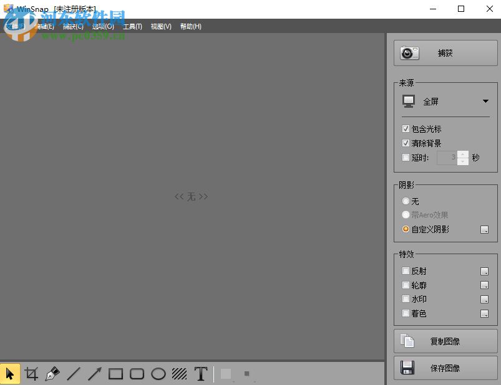Open the 工具(T) menu
Viewport: 501px width, 385px height.
click(x=133, y=26)
